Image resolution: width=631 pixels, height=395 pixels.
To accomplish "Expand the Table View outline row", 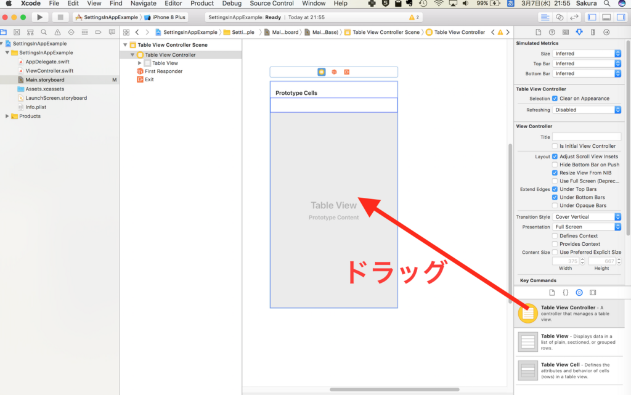I will click(x=140, y=63).
